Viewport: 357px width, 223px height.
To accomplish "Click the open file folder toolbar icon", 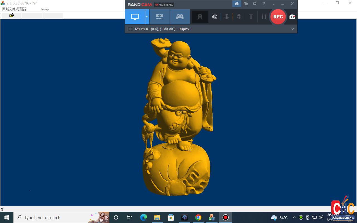I will click(x=11, y=15).
